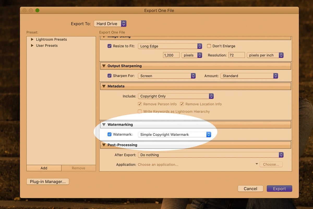Enable Write Keywords as Lightroom Hierarchy
The image size is (313, 209).
pos(140,112)
